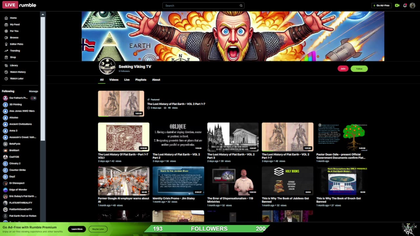Open Pastor Dean Odle video thumbnail
Viewport: 420px width, 236px height.
pos(342,137)
